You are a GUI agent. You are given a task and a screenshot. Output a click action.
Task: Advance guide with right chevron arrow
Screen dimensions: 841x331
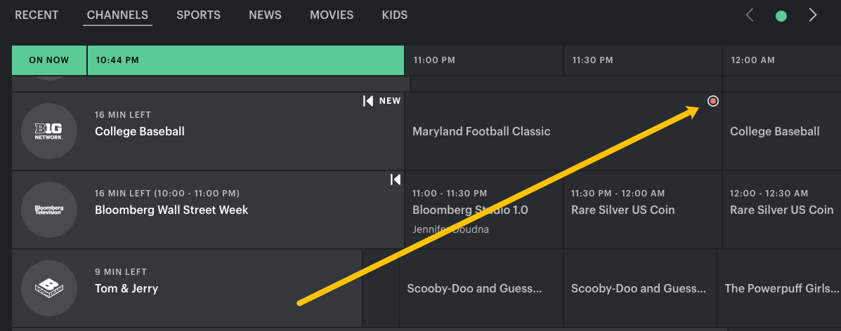pos(813,15)
